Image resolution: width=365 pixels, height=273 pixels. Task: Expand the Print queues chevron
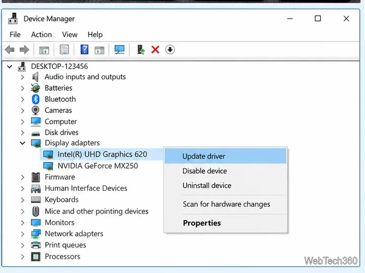(x=23, y=245)
